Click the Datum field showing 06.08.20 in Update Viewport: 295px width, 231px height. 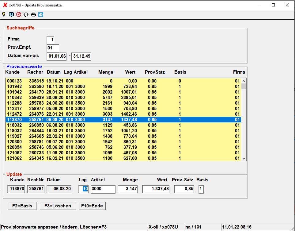(x=59, y=189)
